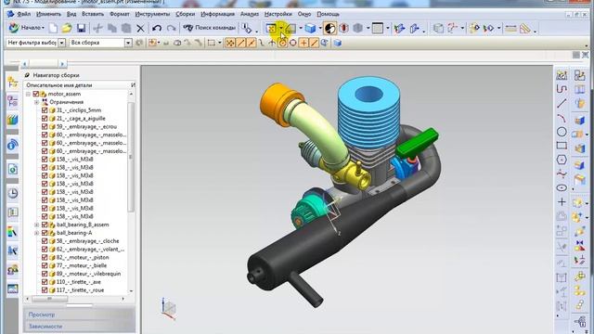594x334 pixels.
Task: Save with the floppy disk icon
Action: point(81,28)
